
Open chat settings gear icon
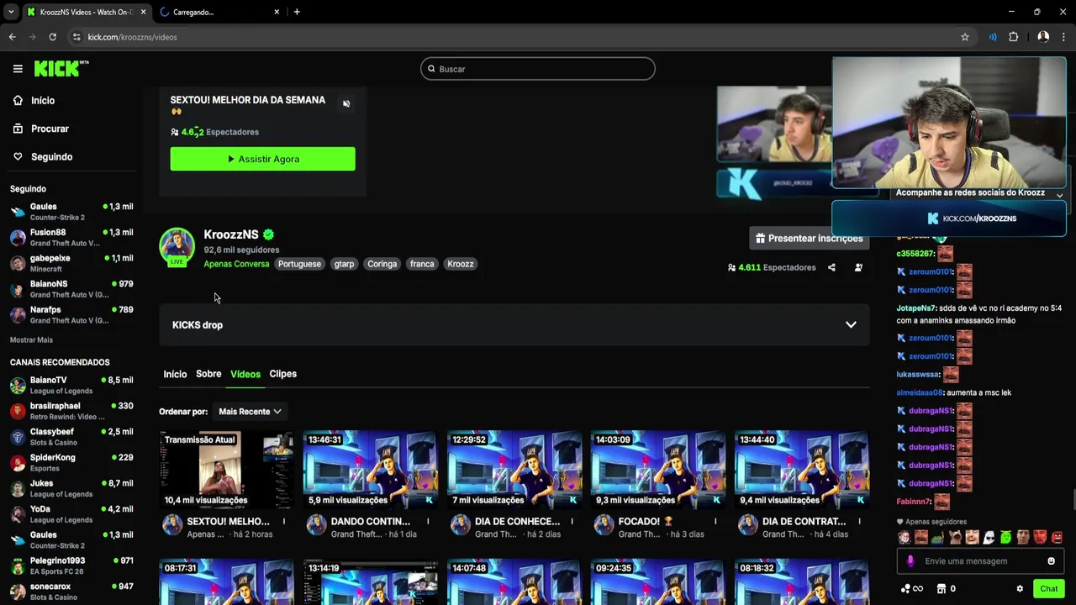point(1020,588)
